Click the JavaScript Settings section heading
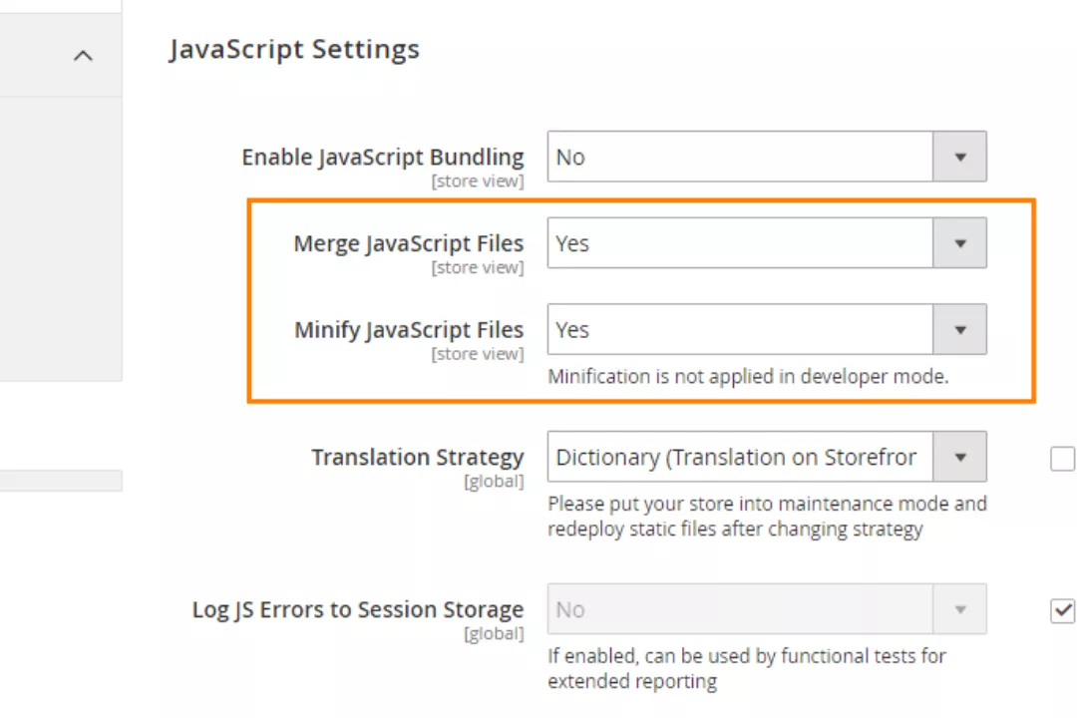1077x718 pixels. click(x=294, y=49)
